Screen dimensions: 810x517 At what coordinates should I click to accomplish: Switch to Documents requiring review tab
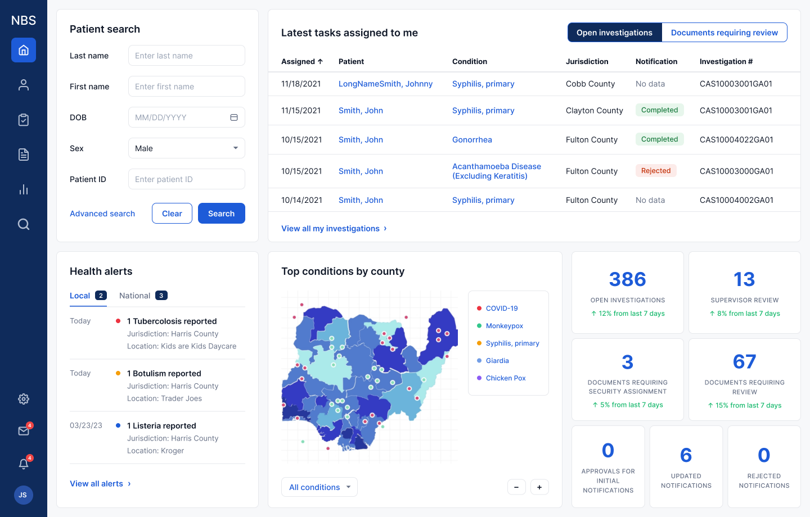[724, 33]
